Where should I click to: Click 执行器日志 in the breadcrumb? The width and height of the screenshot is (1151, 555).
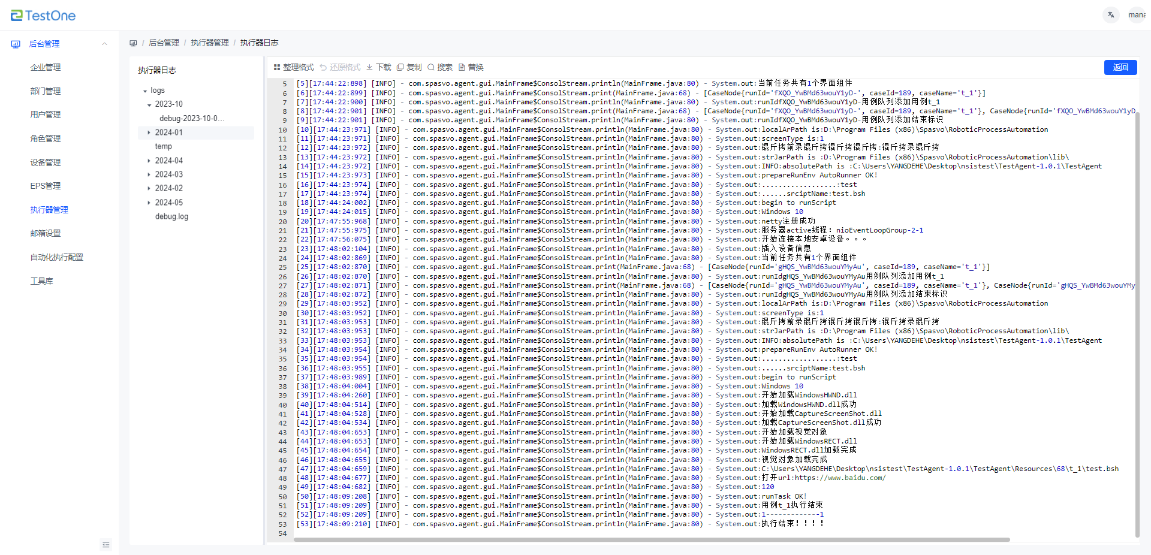pyautogui.click(x=260, y=43)
